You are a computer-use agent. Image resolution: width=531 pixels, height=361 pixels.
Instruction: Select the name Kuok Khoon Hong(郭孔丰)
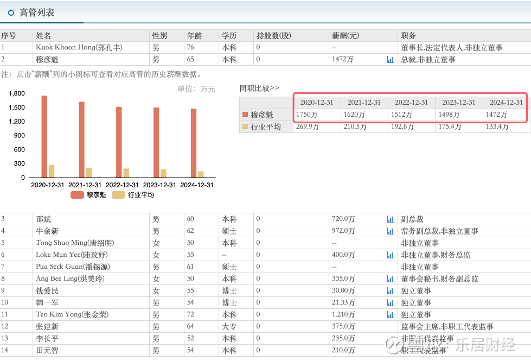(79, 47)
